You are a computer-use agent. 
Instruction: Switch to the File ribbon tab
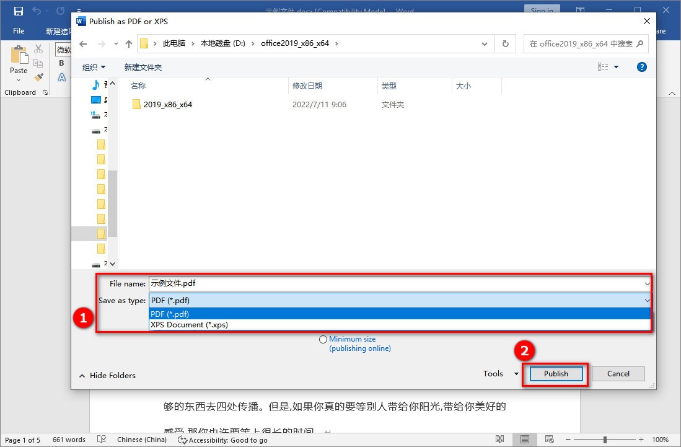point(18,30)
